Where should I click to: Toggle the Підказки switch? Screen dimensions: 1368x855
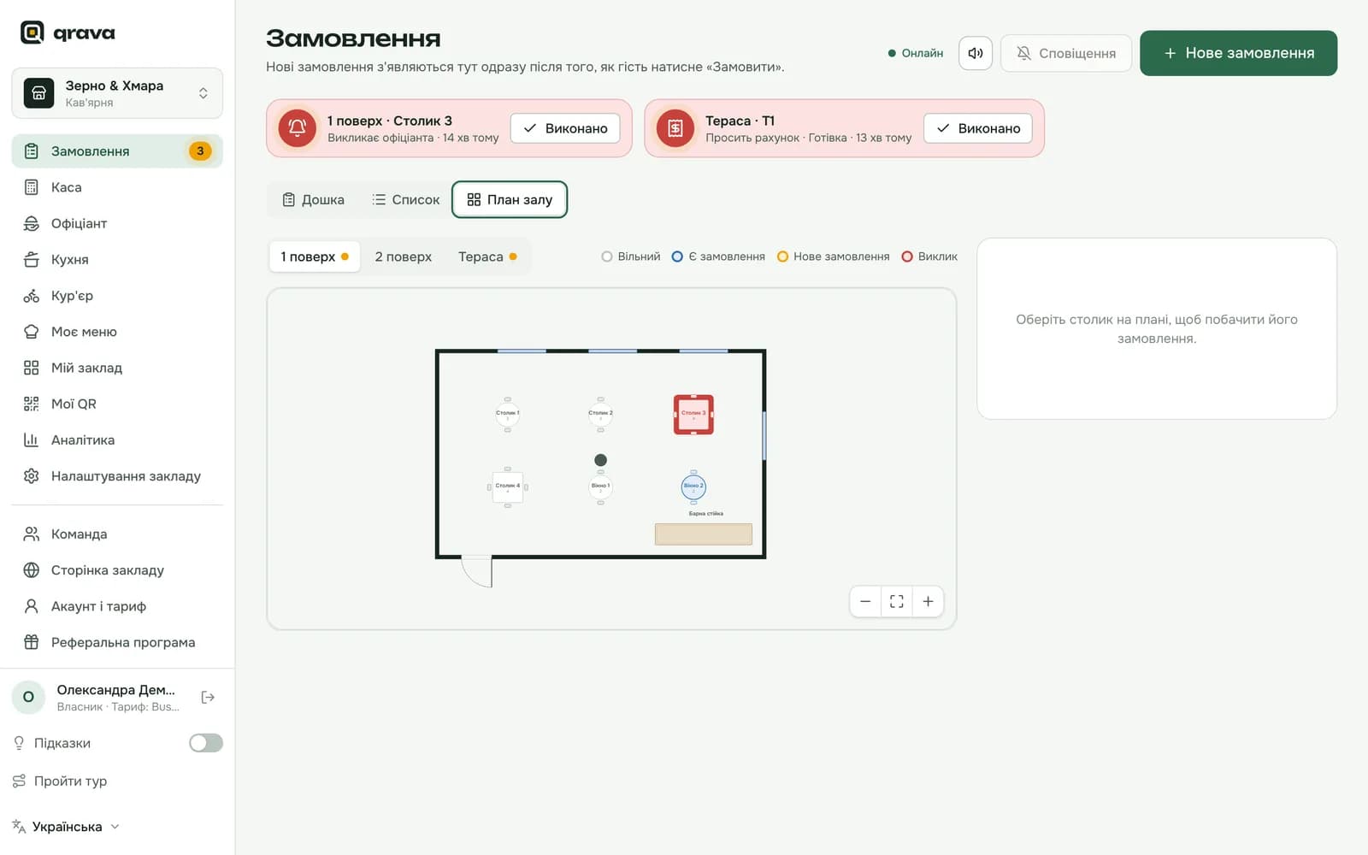[x=206, y=743]
